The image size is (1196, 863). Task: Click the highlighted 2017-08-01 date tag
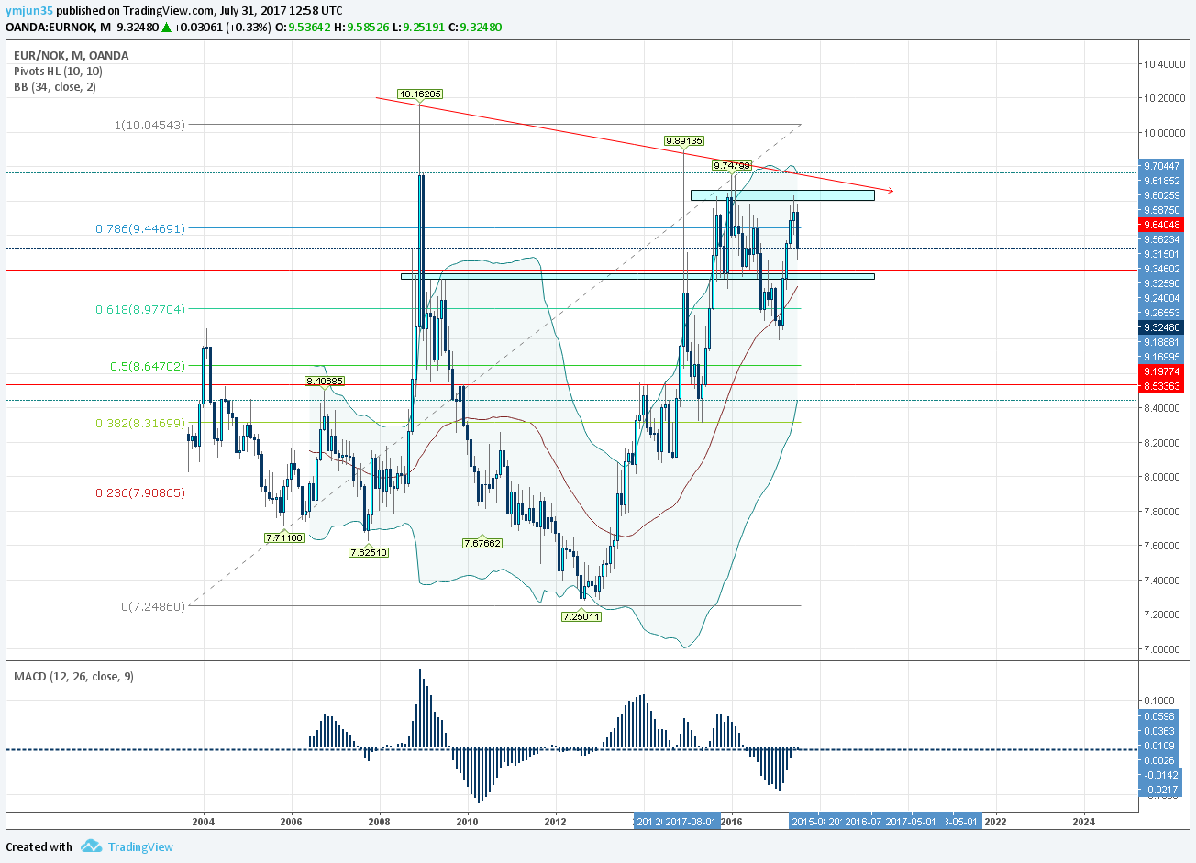691,822
